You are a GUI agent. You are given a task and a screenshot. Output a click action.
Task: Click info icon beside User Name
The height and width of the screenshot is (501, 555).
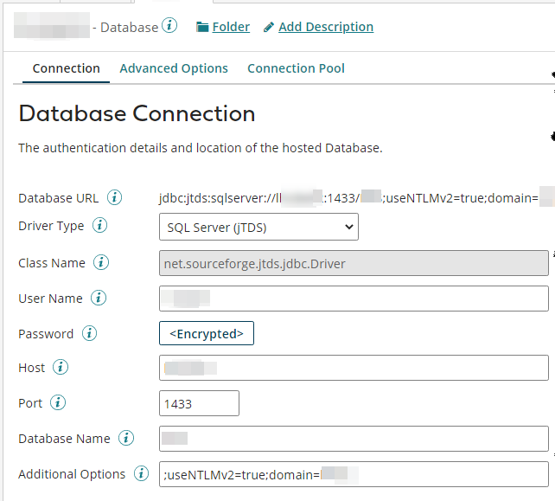(x=99, y=299)
